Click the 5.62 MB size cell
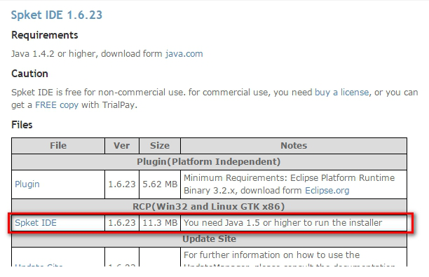The width and height of the screenshot is (429, 277). [160, 184]
